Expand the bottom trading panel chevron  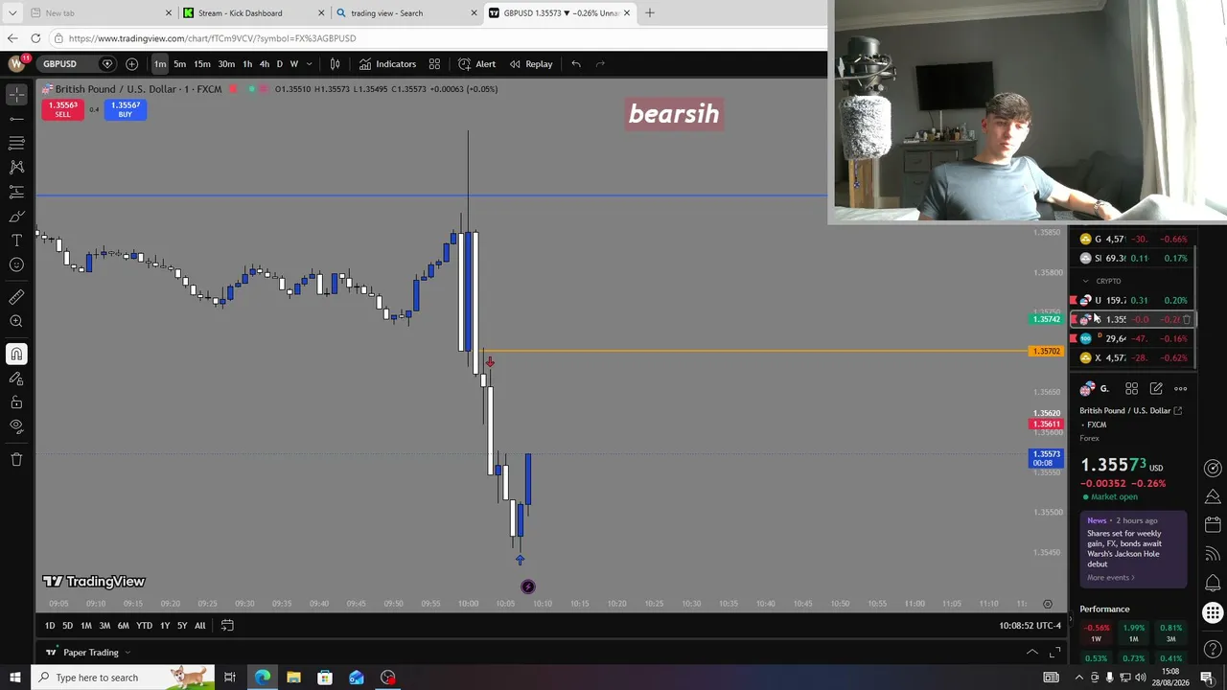[1032, 653]
